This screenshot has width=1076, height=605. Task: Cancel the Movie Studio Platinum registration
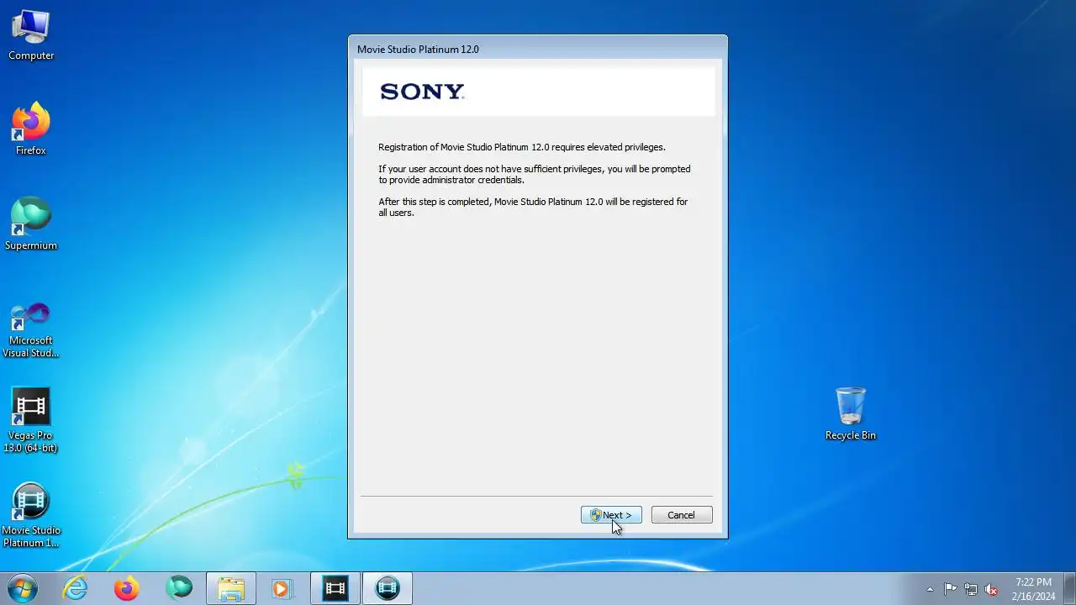pyautogui.click(x=682, y=515)
